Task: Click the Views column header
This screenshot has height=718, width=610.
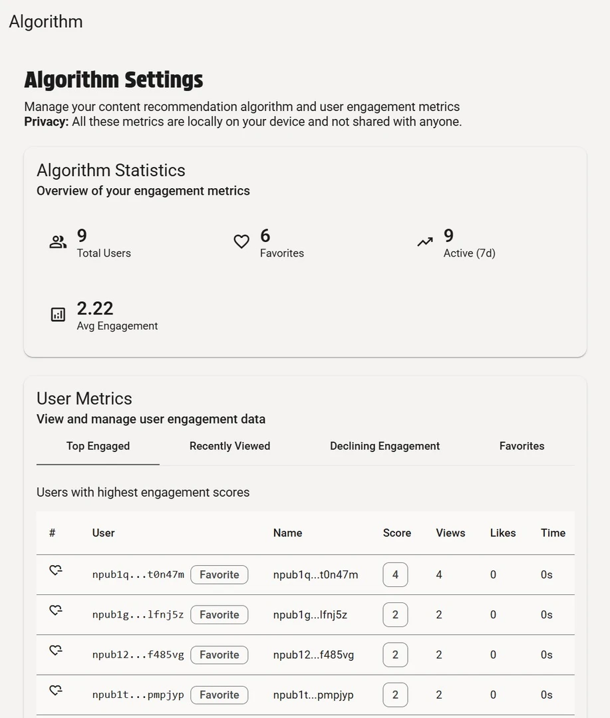Action: tap(450, 533)
